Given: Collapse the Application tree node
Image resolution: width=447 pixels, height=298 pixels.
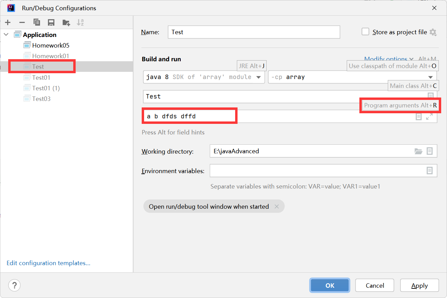Looking at the screenshot, I should 7,35.
